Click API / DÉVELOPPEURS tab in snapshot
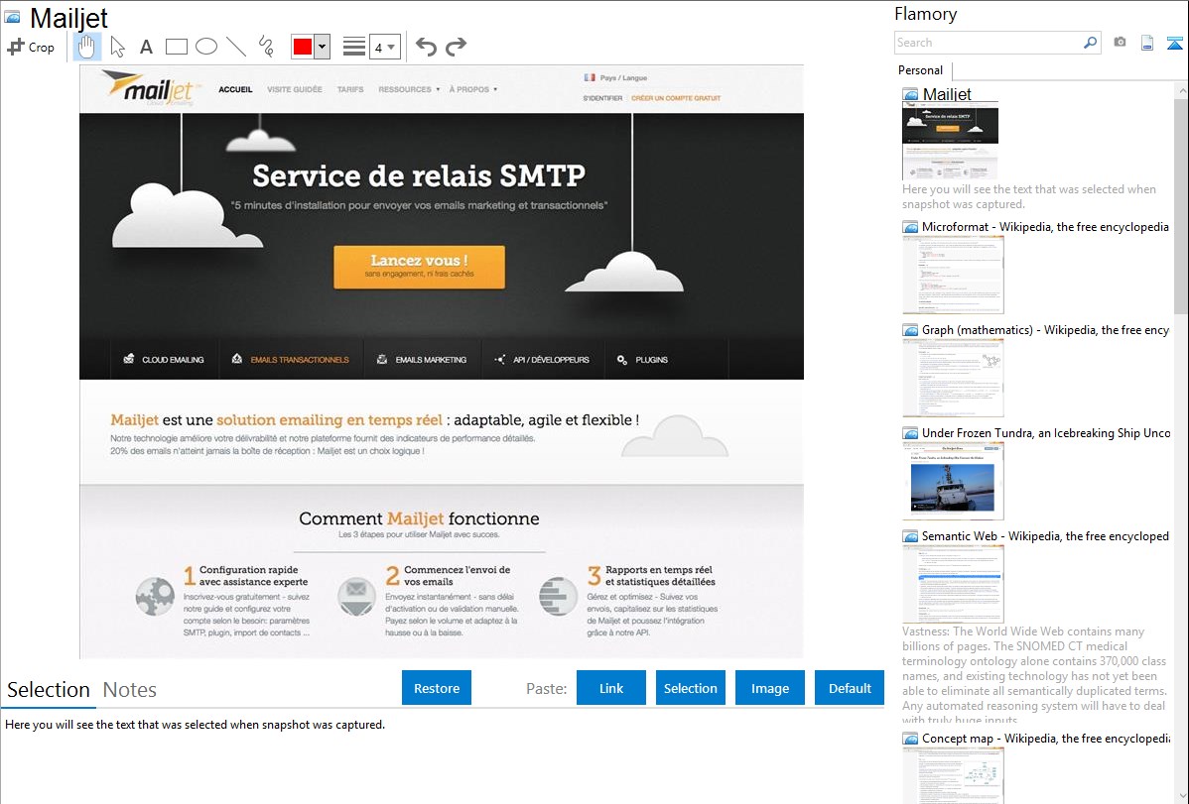 click(542, 359)
